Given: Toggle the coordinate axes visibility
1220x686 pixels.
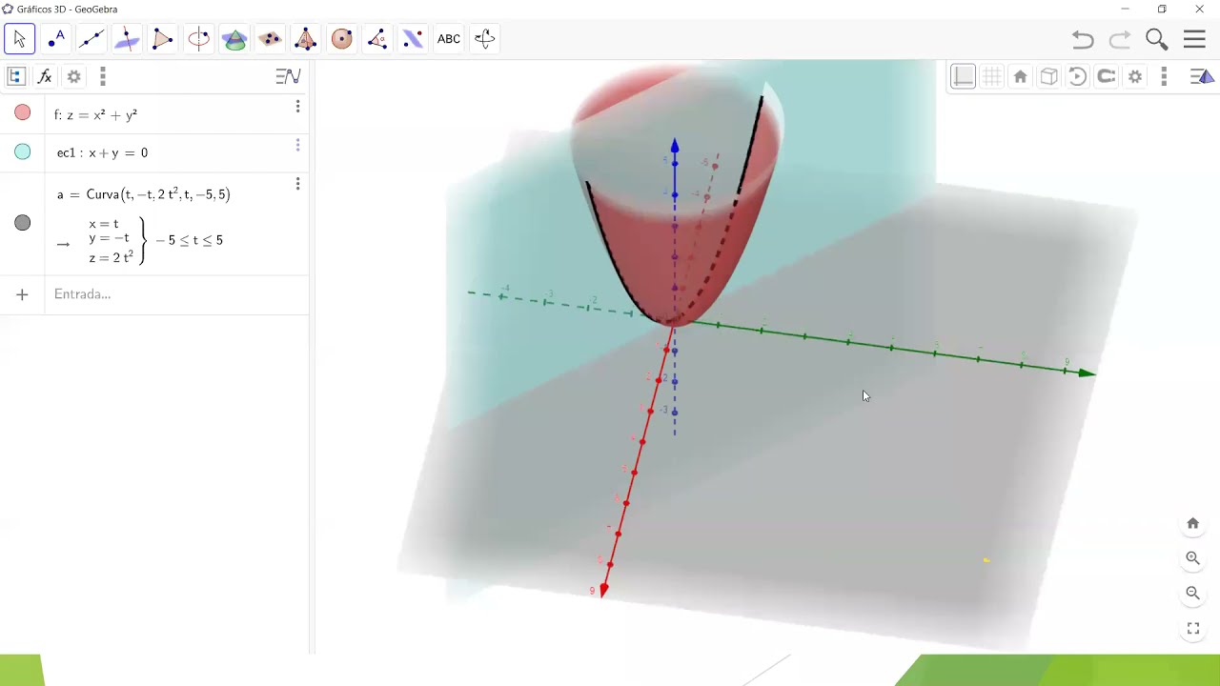Looking at the screenshot, I should 963,76.
